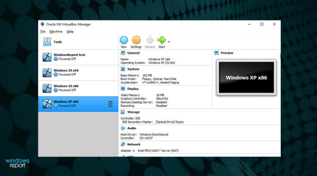
Task: Click the New virtual machine icon
Action: point(124,40)
